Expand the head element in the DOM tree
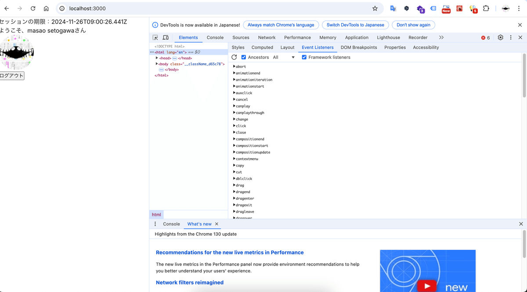527x292 pixels. (157, 58)
